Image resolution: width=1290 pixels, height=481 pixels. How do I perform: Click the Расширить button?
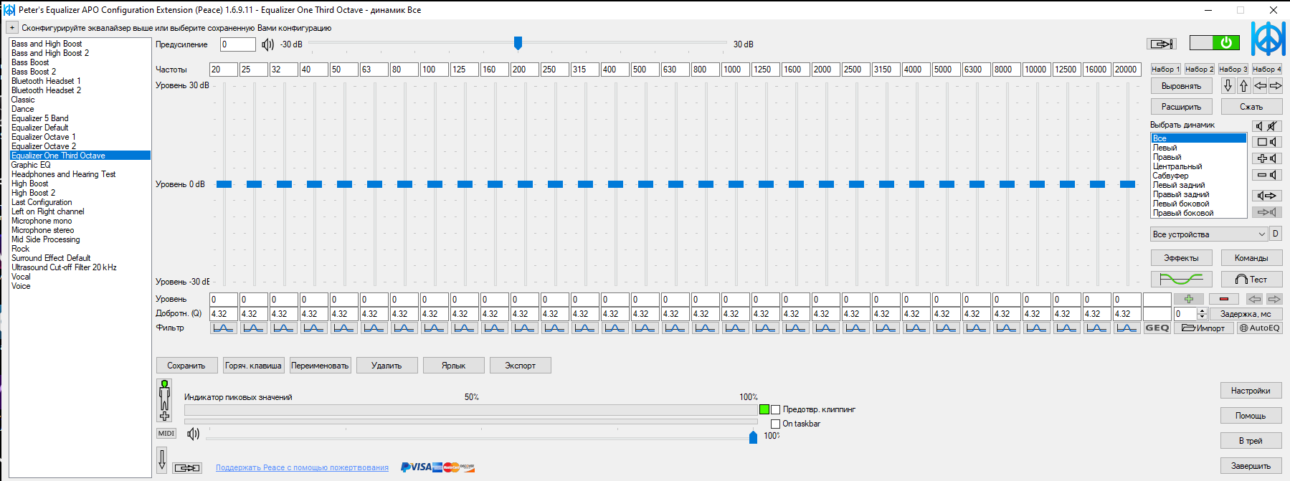point(1182,107)
